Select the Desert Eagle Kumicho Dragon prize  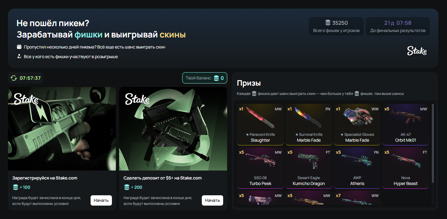tap(309, 168)
